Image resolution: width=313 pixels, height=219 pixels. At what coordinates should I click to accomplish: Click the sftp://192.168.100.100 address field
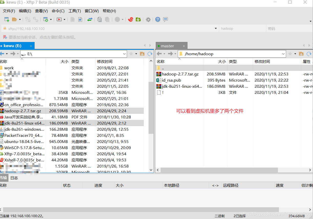pos(110,29)
